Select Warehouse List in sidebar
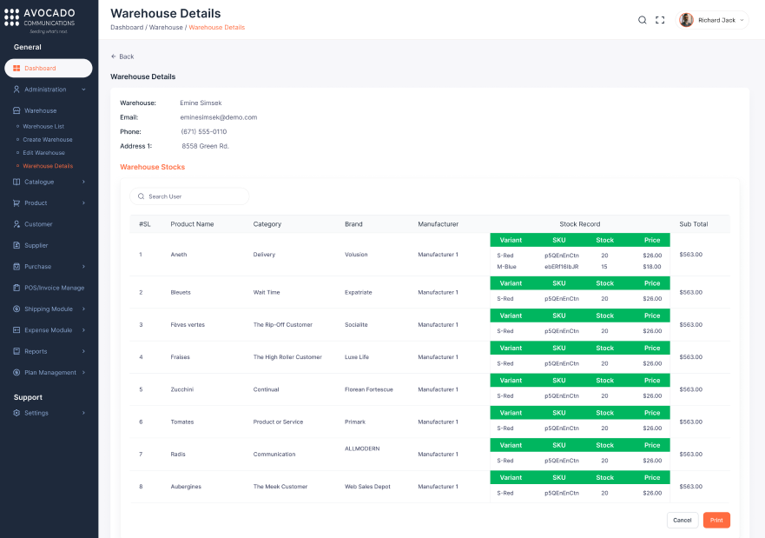 43,127
